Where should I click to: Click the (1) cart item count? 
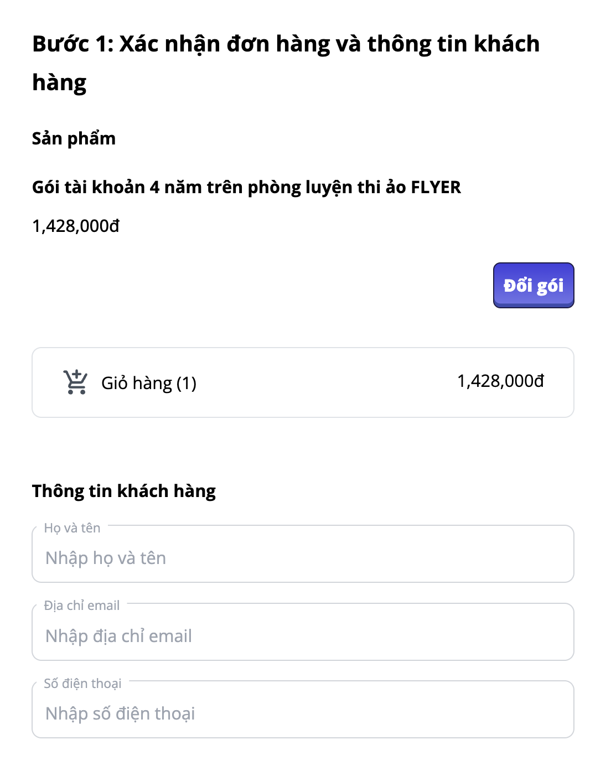(x=187, y=383)
